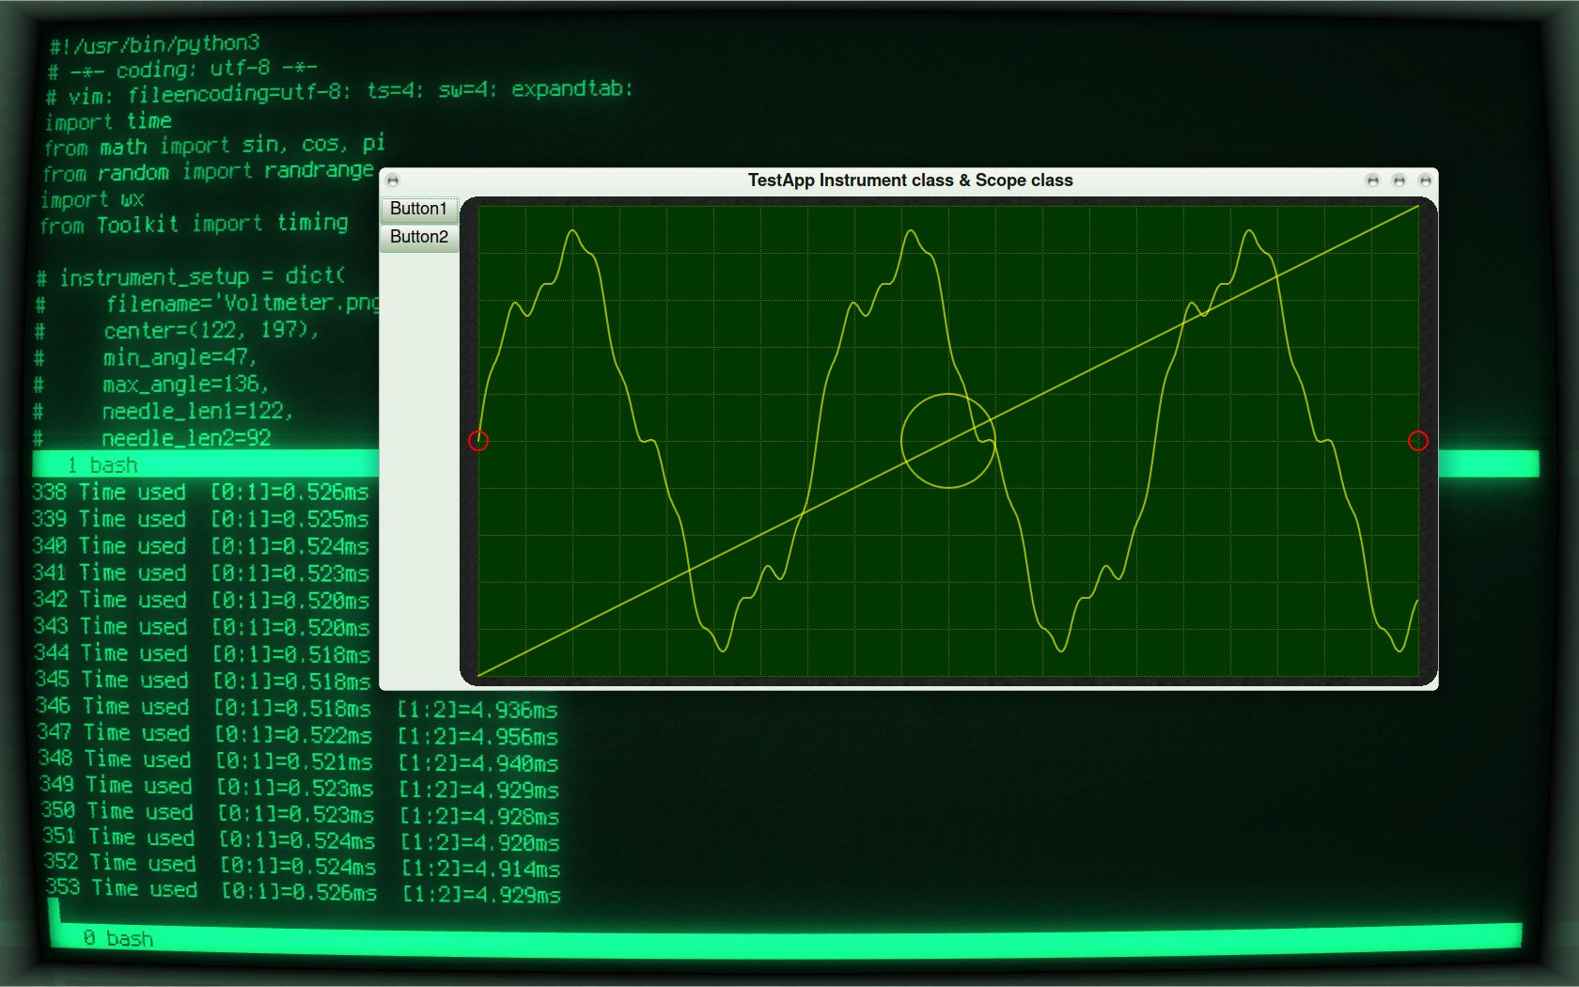Image resolution: width=1579 pixels, height=987 pixels.
Task: Click Button2 in the TestApp window
Action: click(419, 237)
